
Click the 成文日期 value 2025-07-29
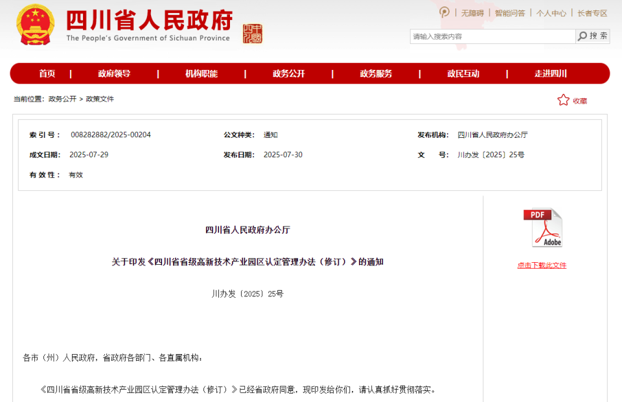(x=89, y=155)
